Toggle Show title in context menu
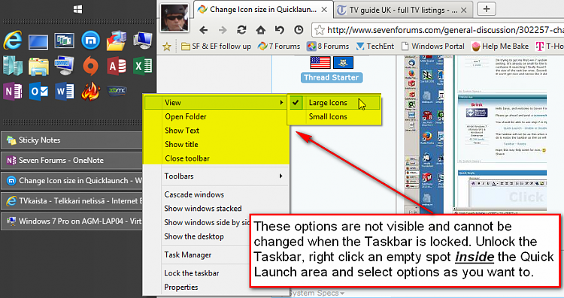This screenshot has width=564, height=298. tap(216, 145)
